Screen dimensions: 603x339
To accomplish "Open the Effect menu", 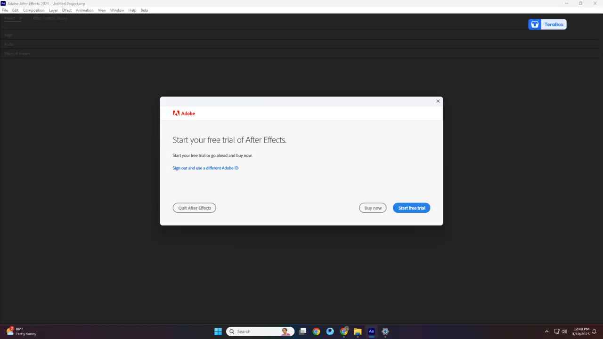I will pyautogui.click(x=67, y=10).
